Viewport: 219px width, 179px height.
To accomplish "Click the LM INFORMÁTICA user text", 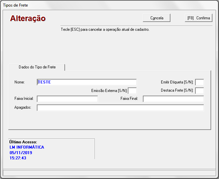I will coord(27,147).
